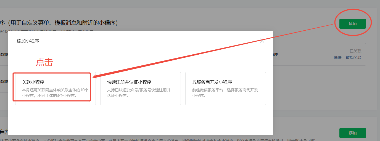380x141 pixels.
Task: Click the 已关联 status label
Action: click(x=355, y=51)
